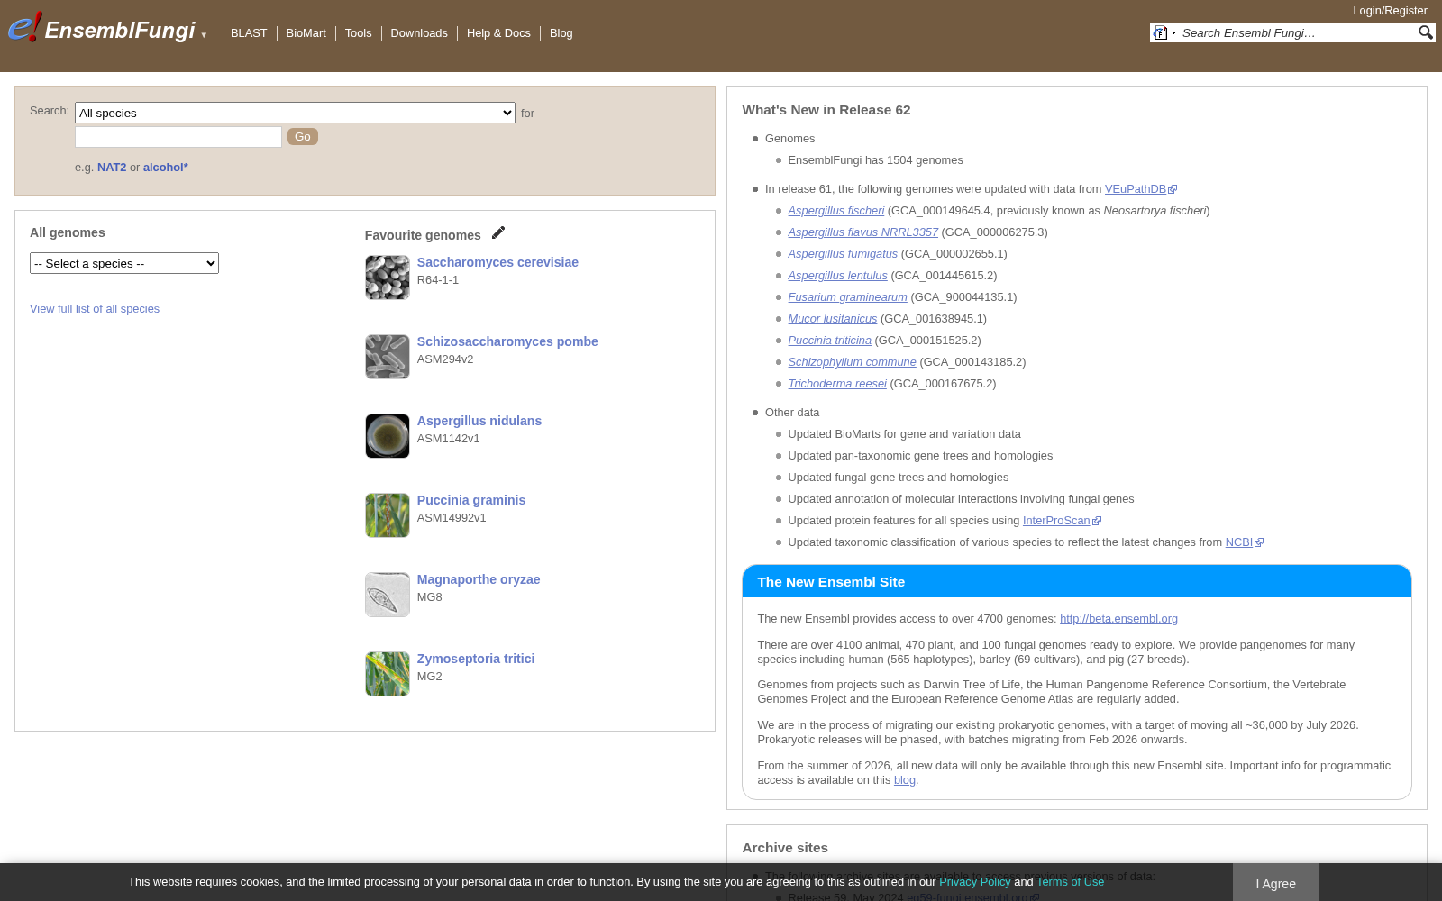1442x901 pixels.
Task: Click I Agree on the cookie banner
Action: click(1276, 883)
